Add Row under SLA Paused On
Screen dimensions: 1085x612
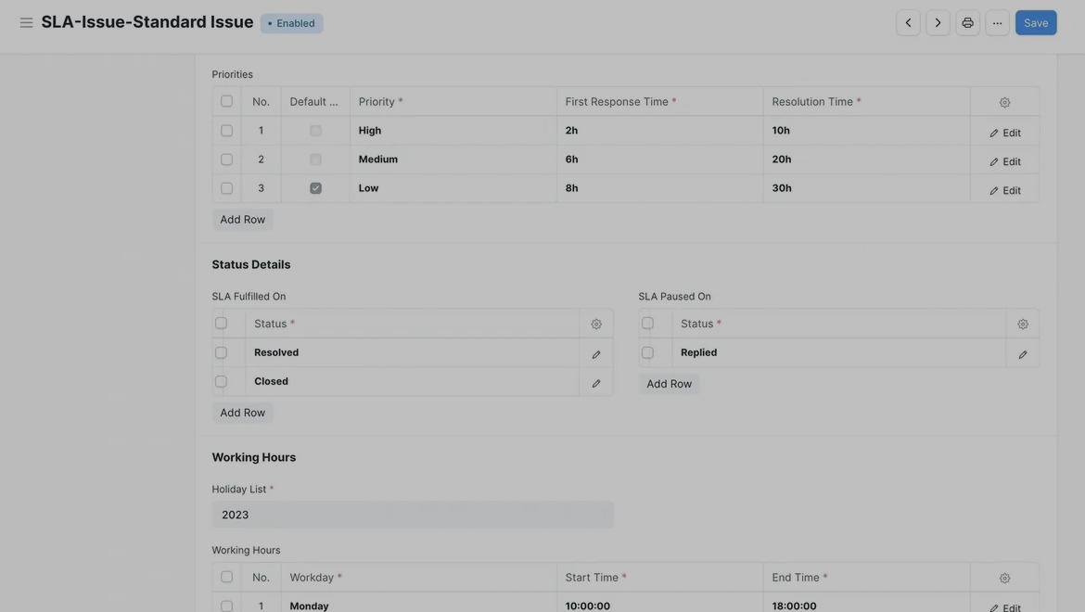click(669, 384)
